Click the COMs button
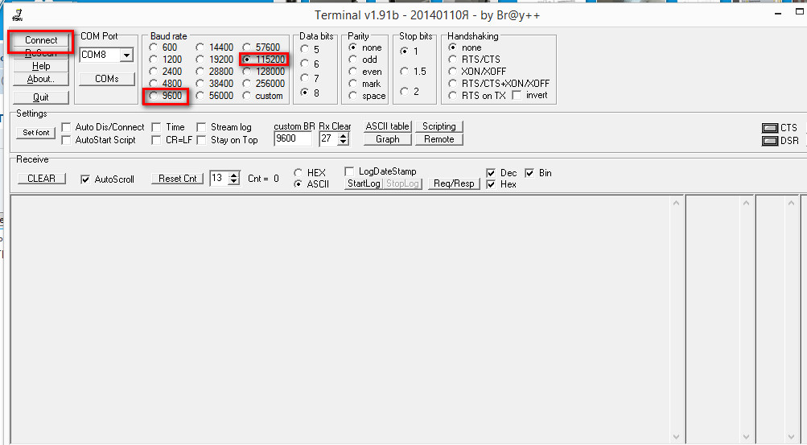The width and height of the screenshot is (807, 445). pos(107,79)
